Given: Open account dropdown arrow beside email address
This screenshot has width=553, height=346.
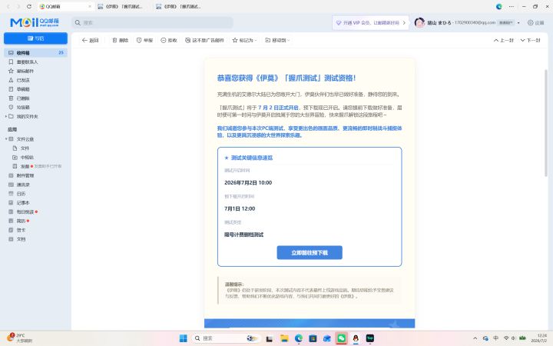Looking at the screenshot, I should pyautogui.click(x=518, y=22).
